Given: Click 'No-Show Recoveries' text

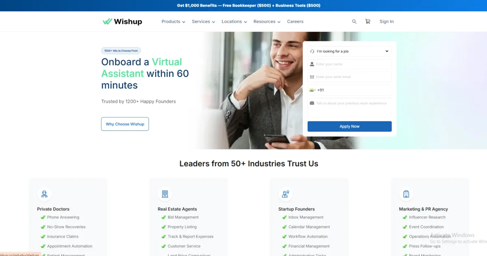Looking at the screenshot, I should click(66, 227).
